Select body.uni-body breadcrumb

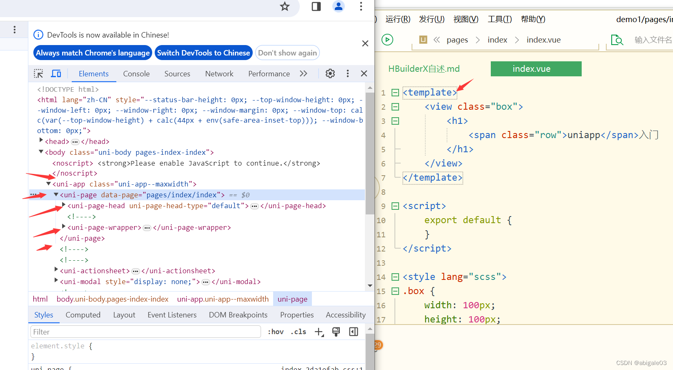(113, 299)
